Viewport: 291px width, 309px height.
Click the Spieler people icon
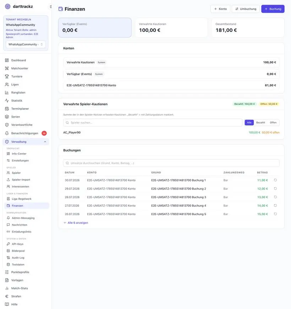coord(8,173)
